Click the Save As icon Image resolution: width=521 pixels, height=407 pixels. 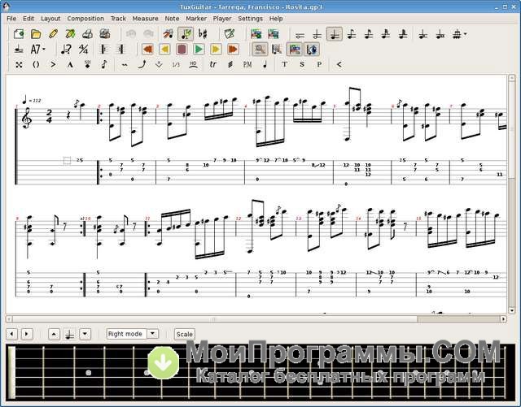tap(71, 34)
